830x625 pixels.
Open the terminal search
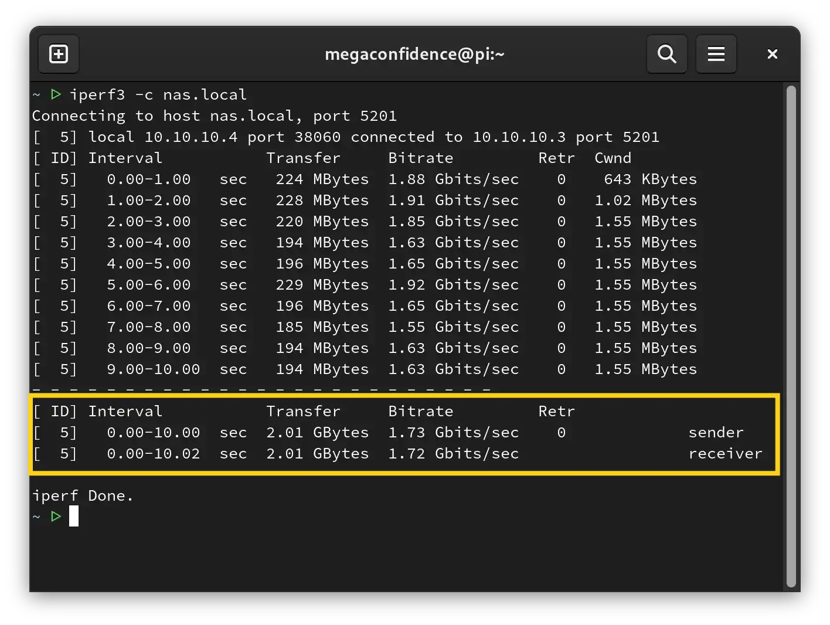tap(667, 54)
